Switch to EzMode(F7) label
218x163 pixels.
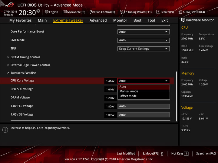(150, 154)
